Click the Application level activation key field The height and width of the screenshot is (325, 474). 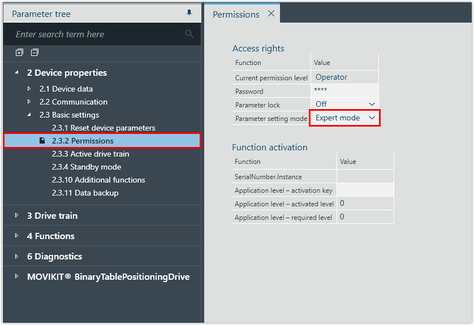tap(365, 190)
